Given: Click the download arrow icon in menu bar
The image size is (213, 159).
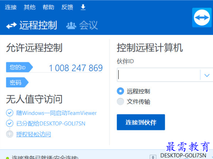Looking at the screenshot, I should click(83, 7).
